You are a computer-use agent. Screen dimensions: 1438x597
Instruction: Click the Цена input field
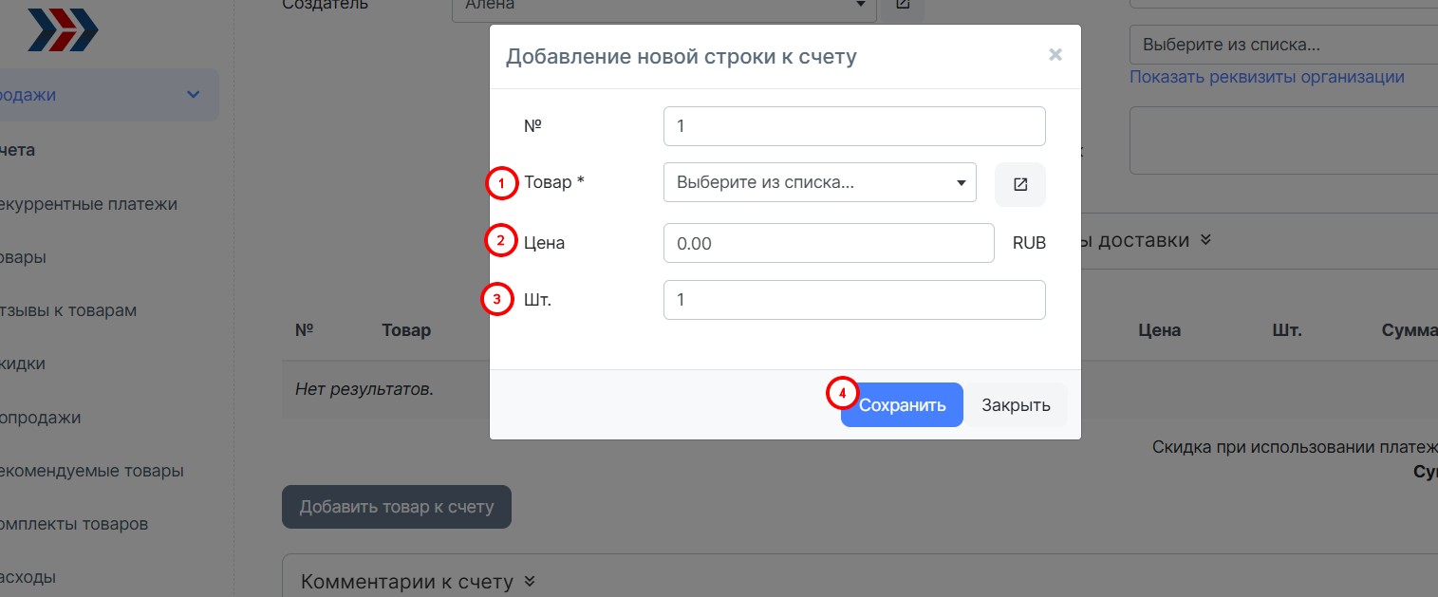tap(829, 243)
